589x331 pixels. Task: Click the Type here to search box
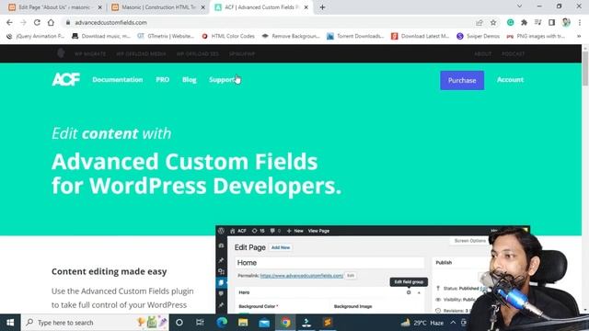click(x=95, y=323)
